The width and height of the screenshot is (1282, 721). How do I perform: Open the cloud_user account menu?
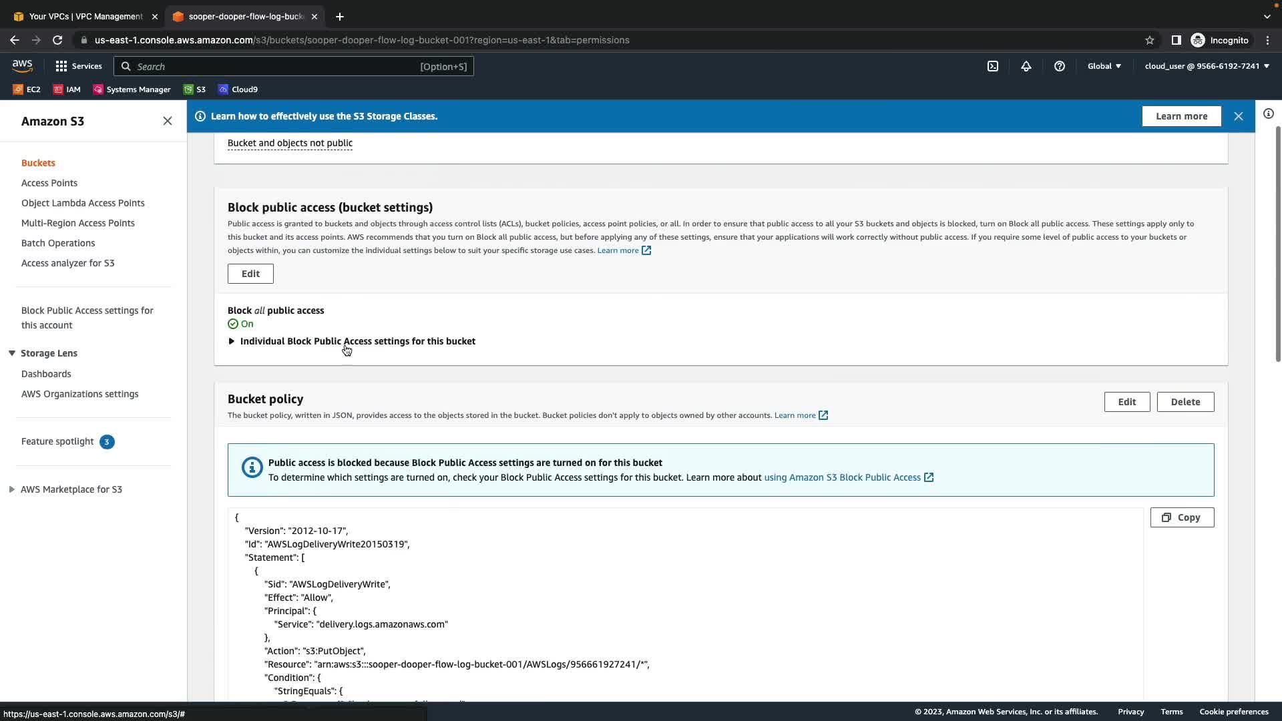(1207, 66)
